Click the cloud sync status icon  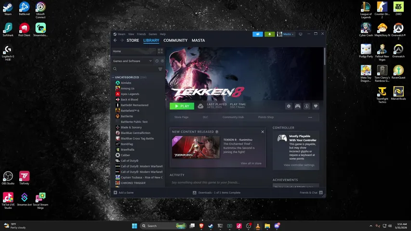pos(200,106)
